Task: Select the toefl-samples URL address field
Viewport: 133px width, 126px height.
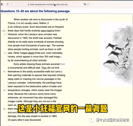Action: [x=48, y=4]
